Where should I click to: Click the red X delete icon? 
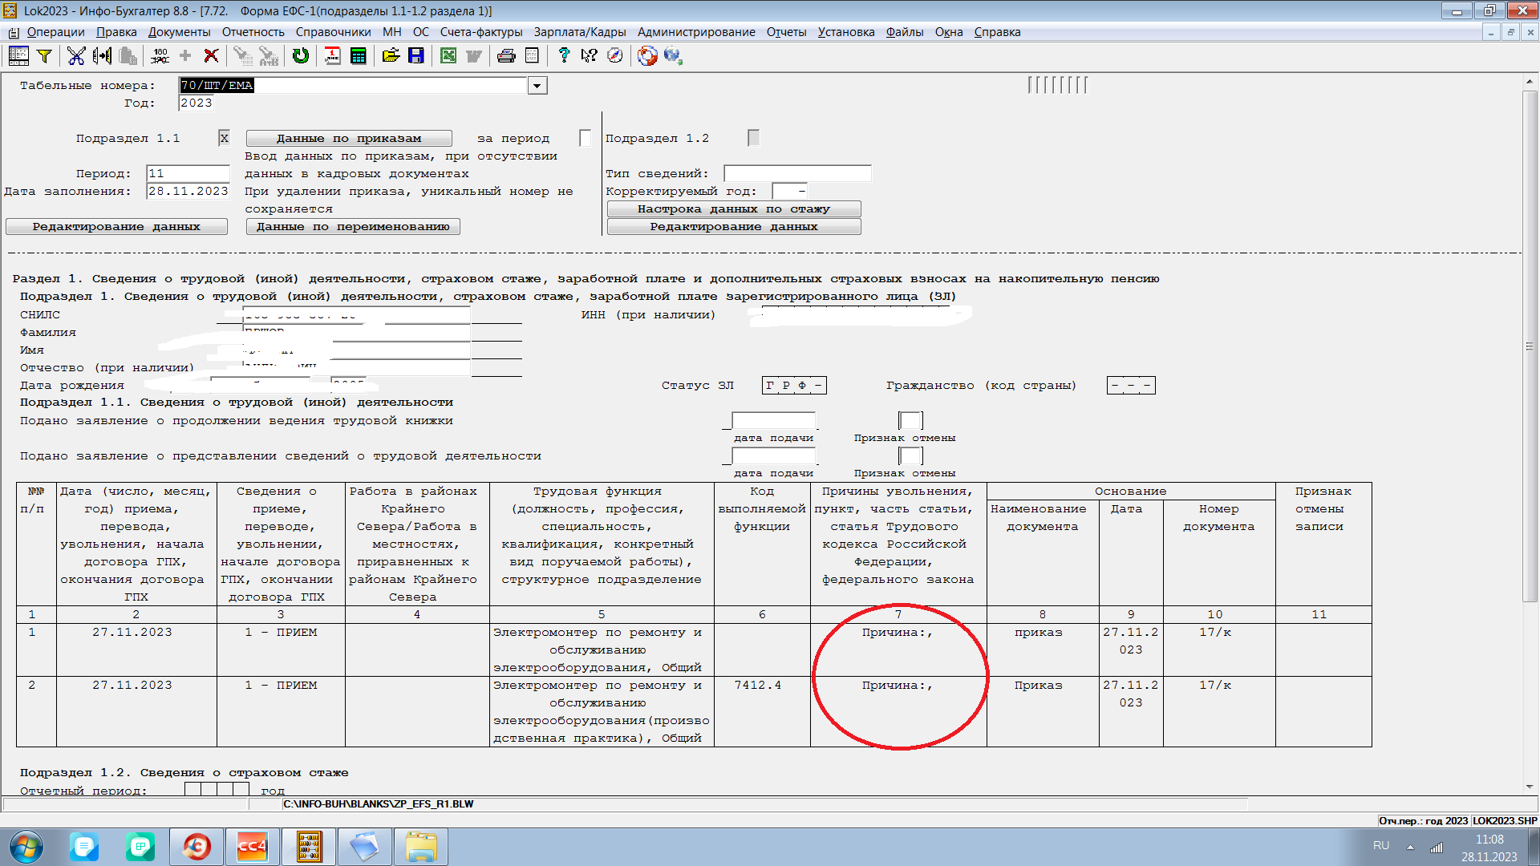[211, 55]
